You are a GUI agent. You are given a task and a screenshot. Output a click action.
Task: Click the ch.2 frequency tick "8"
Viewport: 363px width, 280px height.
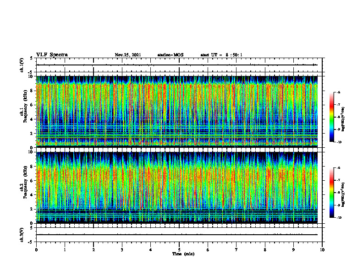click(32, 167)
